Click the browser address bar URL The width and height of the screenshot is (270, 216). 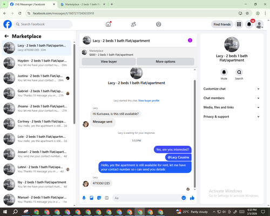(x=63, y=13)
